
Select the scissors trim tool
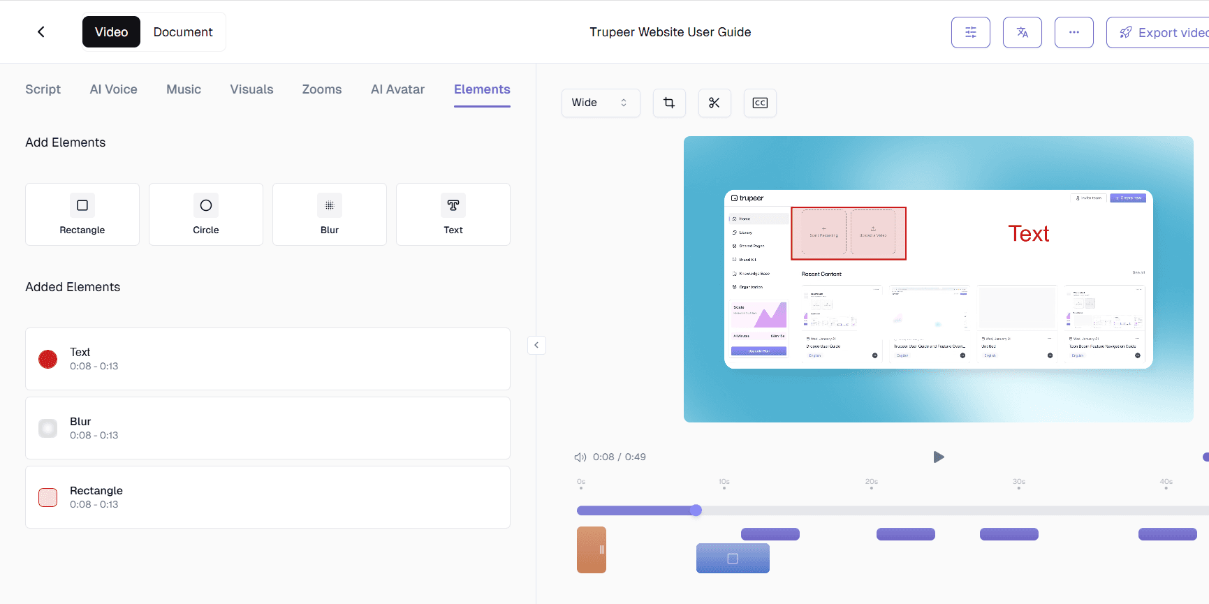pos(714,103)
